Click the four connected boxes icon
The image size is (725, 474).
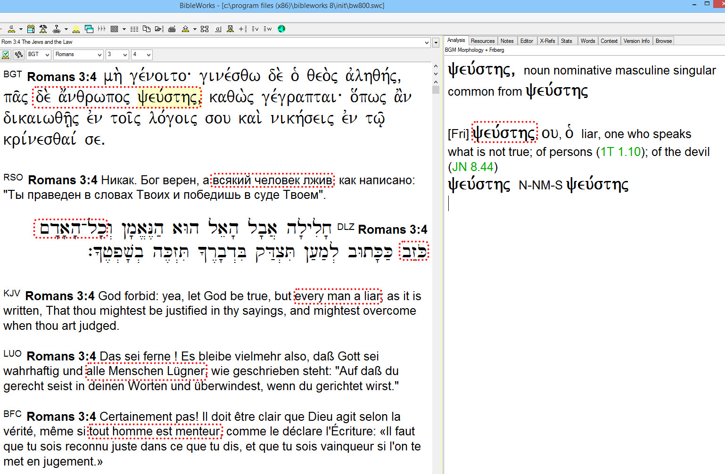pos(205,29)
